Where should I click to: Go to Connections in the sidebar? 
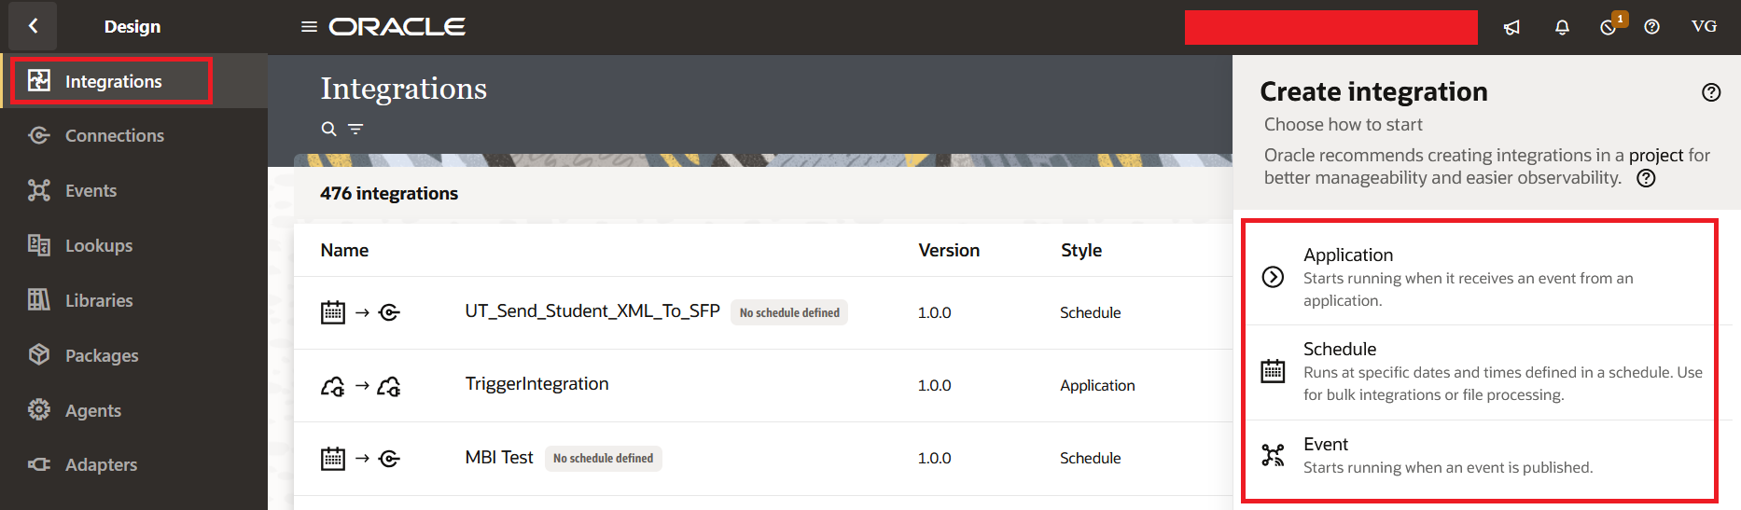[114, 136]
